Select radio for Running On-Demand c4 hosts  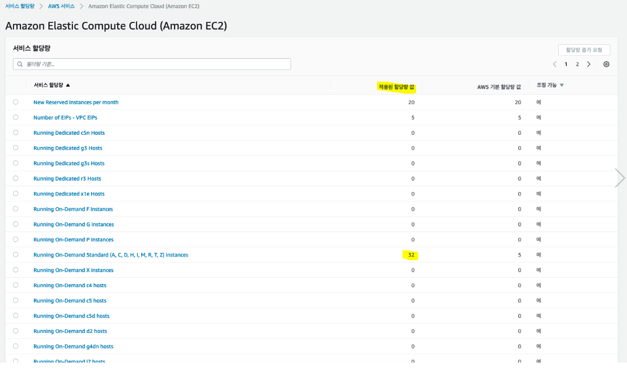(x=16, y=285)
